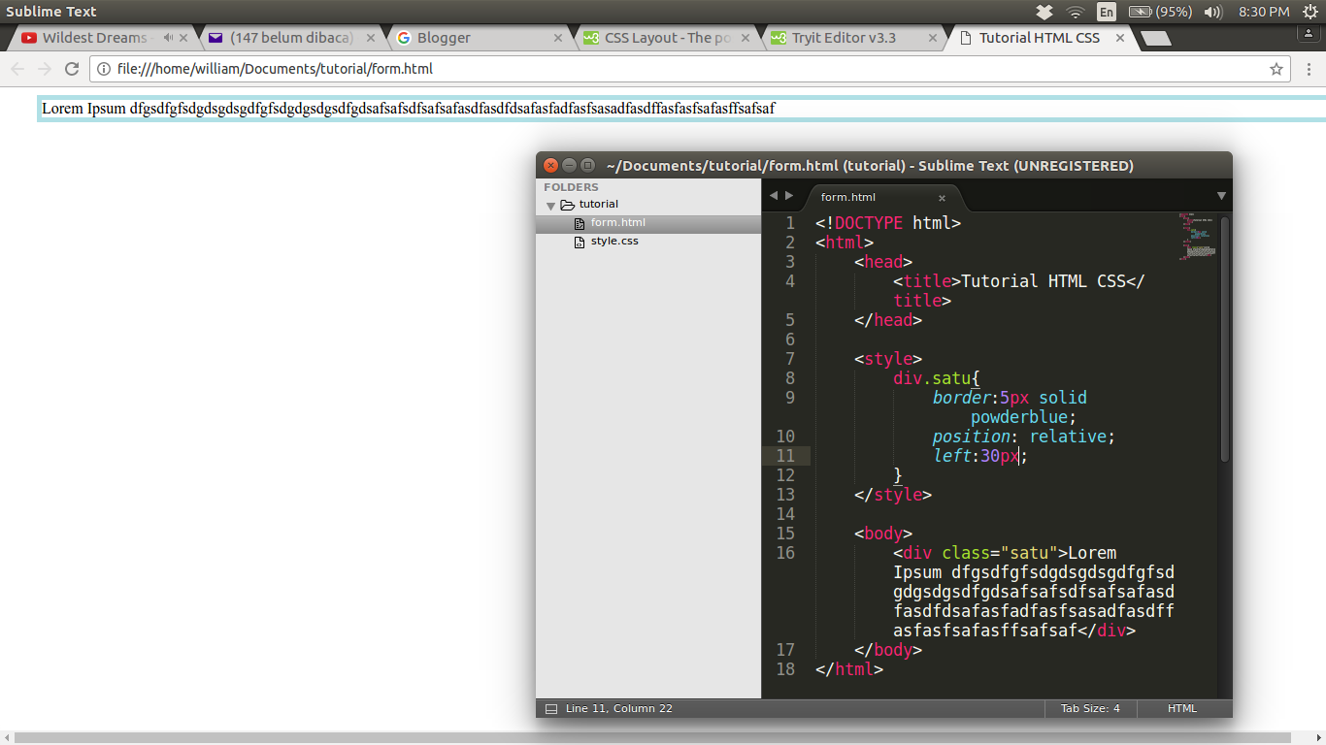This screenshot has height=745, width=1326.
Task: Change syntax using the HTML status button
Action: pos(1183,708)
